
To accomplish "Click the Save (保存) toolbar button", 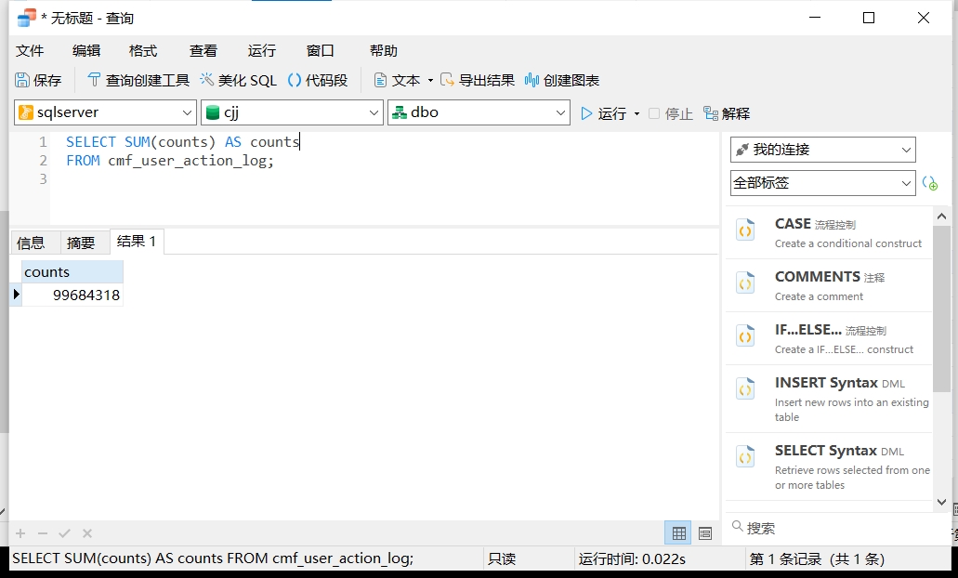I will tap(38, 80).
